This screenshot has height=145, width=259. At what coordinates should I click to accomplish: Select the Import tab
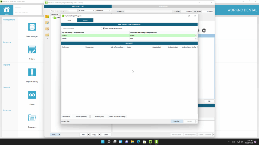85,20
